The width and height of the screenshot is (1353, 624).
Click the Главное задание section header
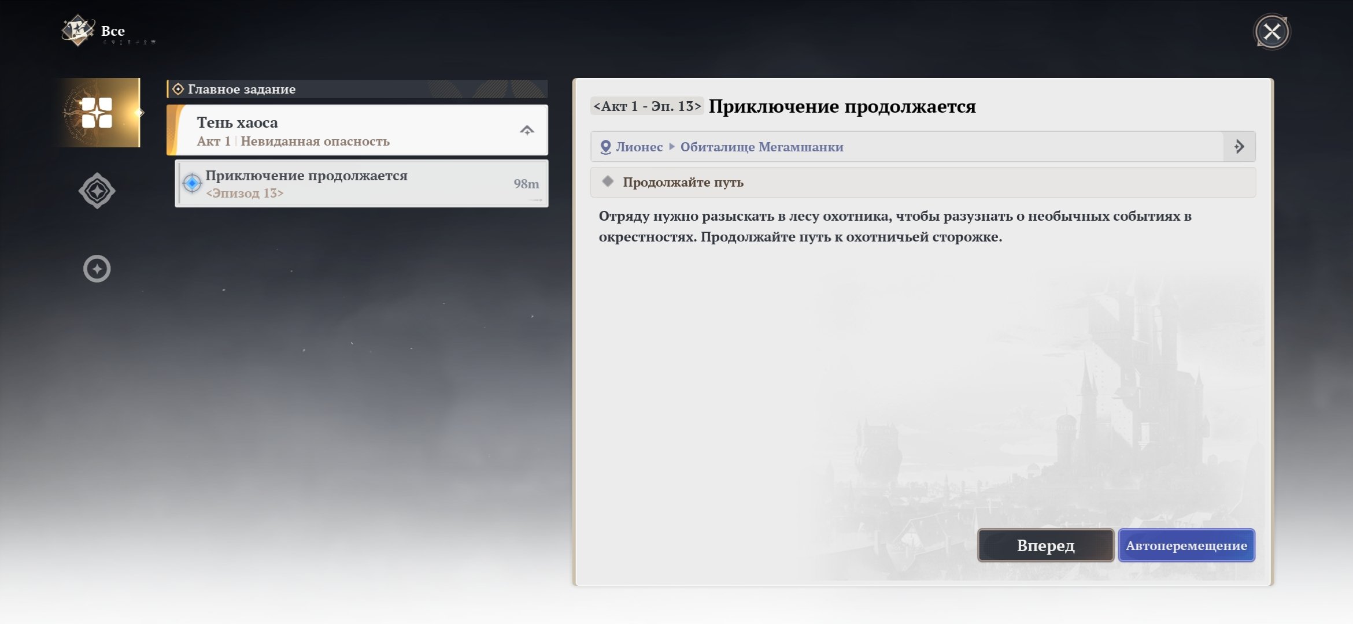point(357,89)
